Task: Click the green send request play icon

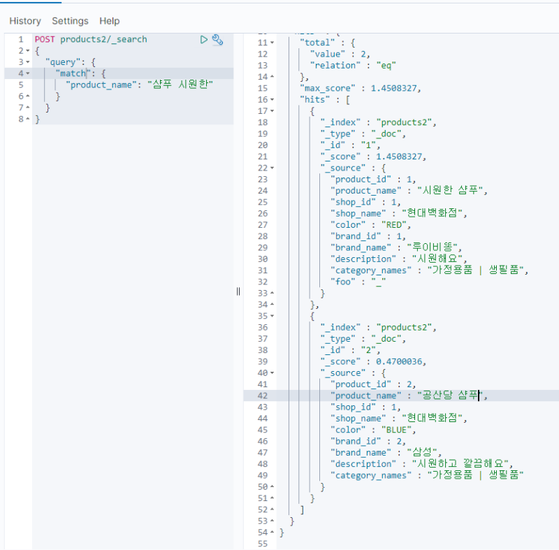Action: tap(204, 40)
